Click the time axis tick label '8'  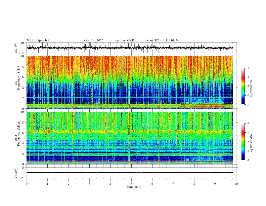(194, 184)
